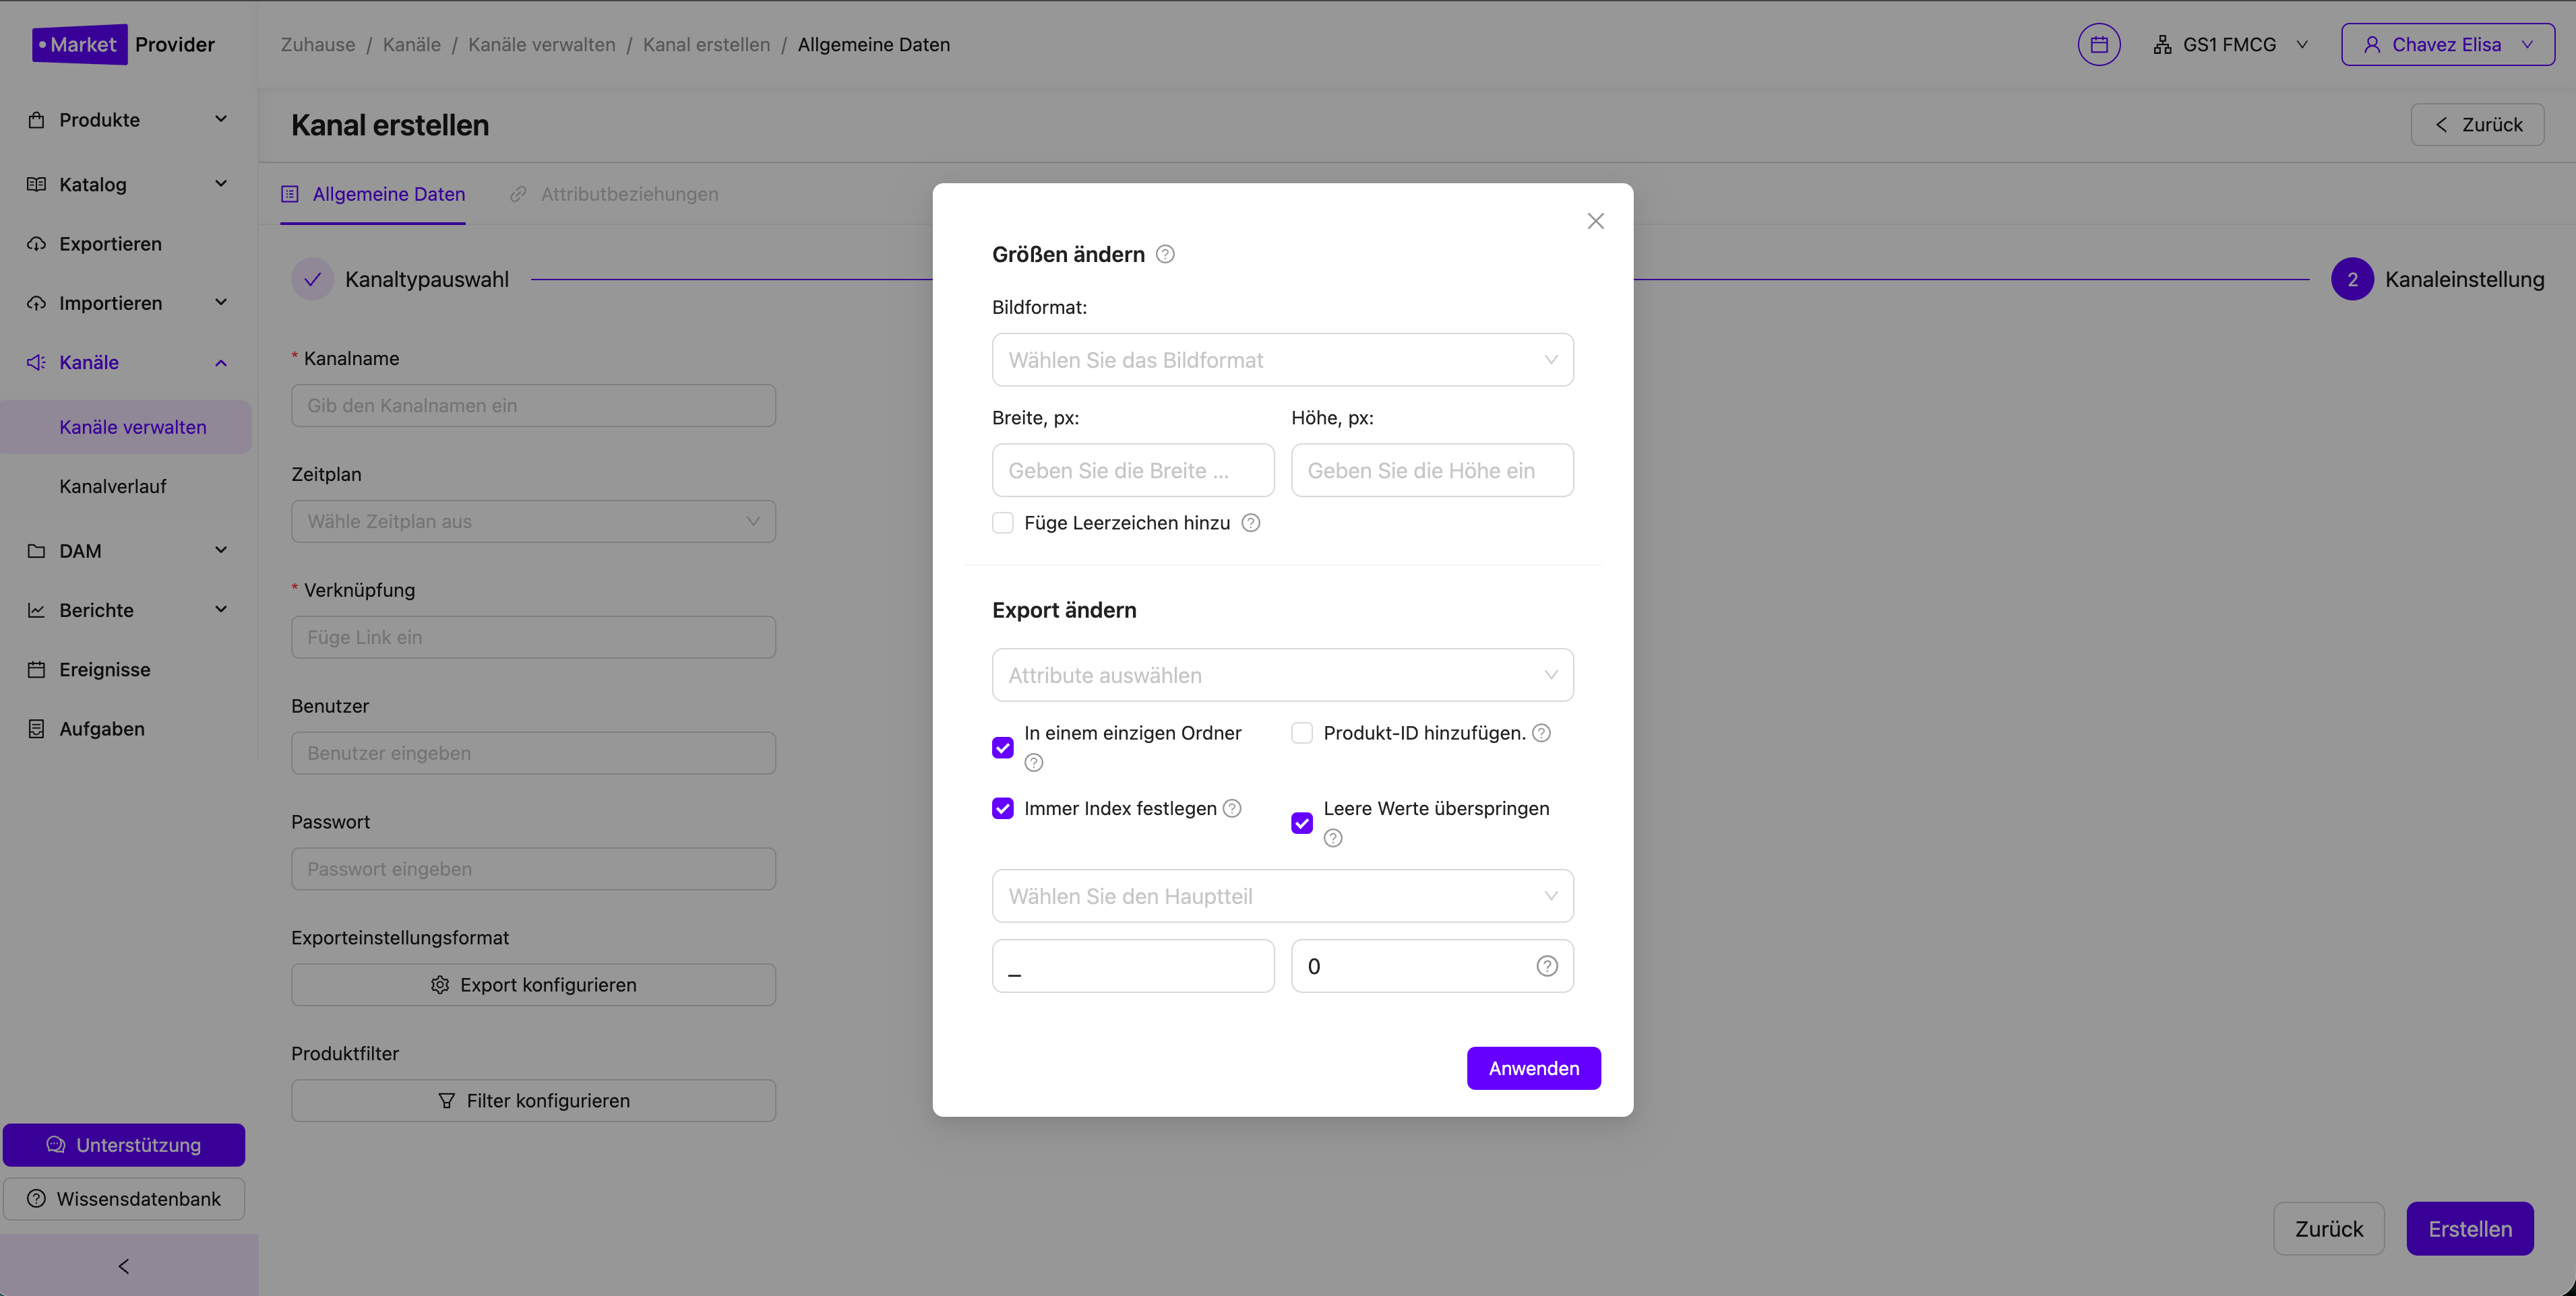Click the calendar icon in the header

point(2098,45)
